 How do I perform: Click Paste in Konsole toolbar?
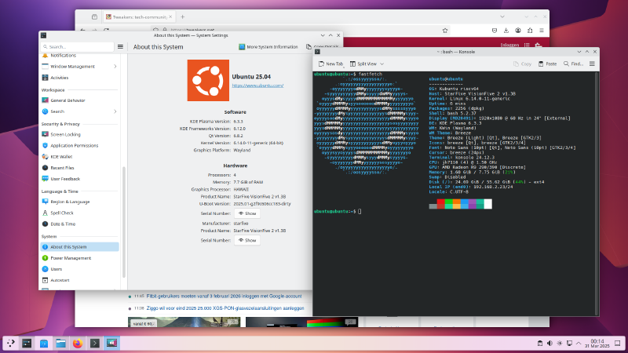pos(547,64)
